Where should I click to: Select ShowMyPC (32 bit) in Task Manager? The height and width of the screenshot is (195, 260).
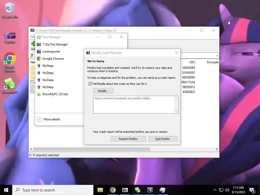[x=55, y=94]
